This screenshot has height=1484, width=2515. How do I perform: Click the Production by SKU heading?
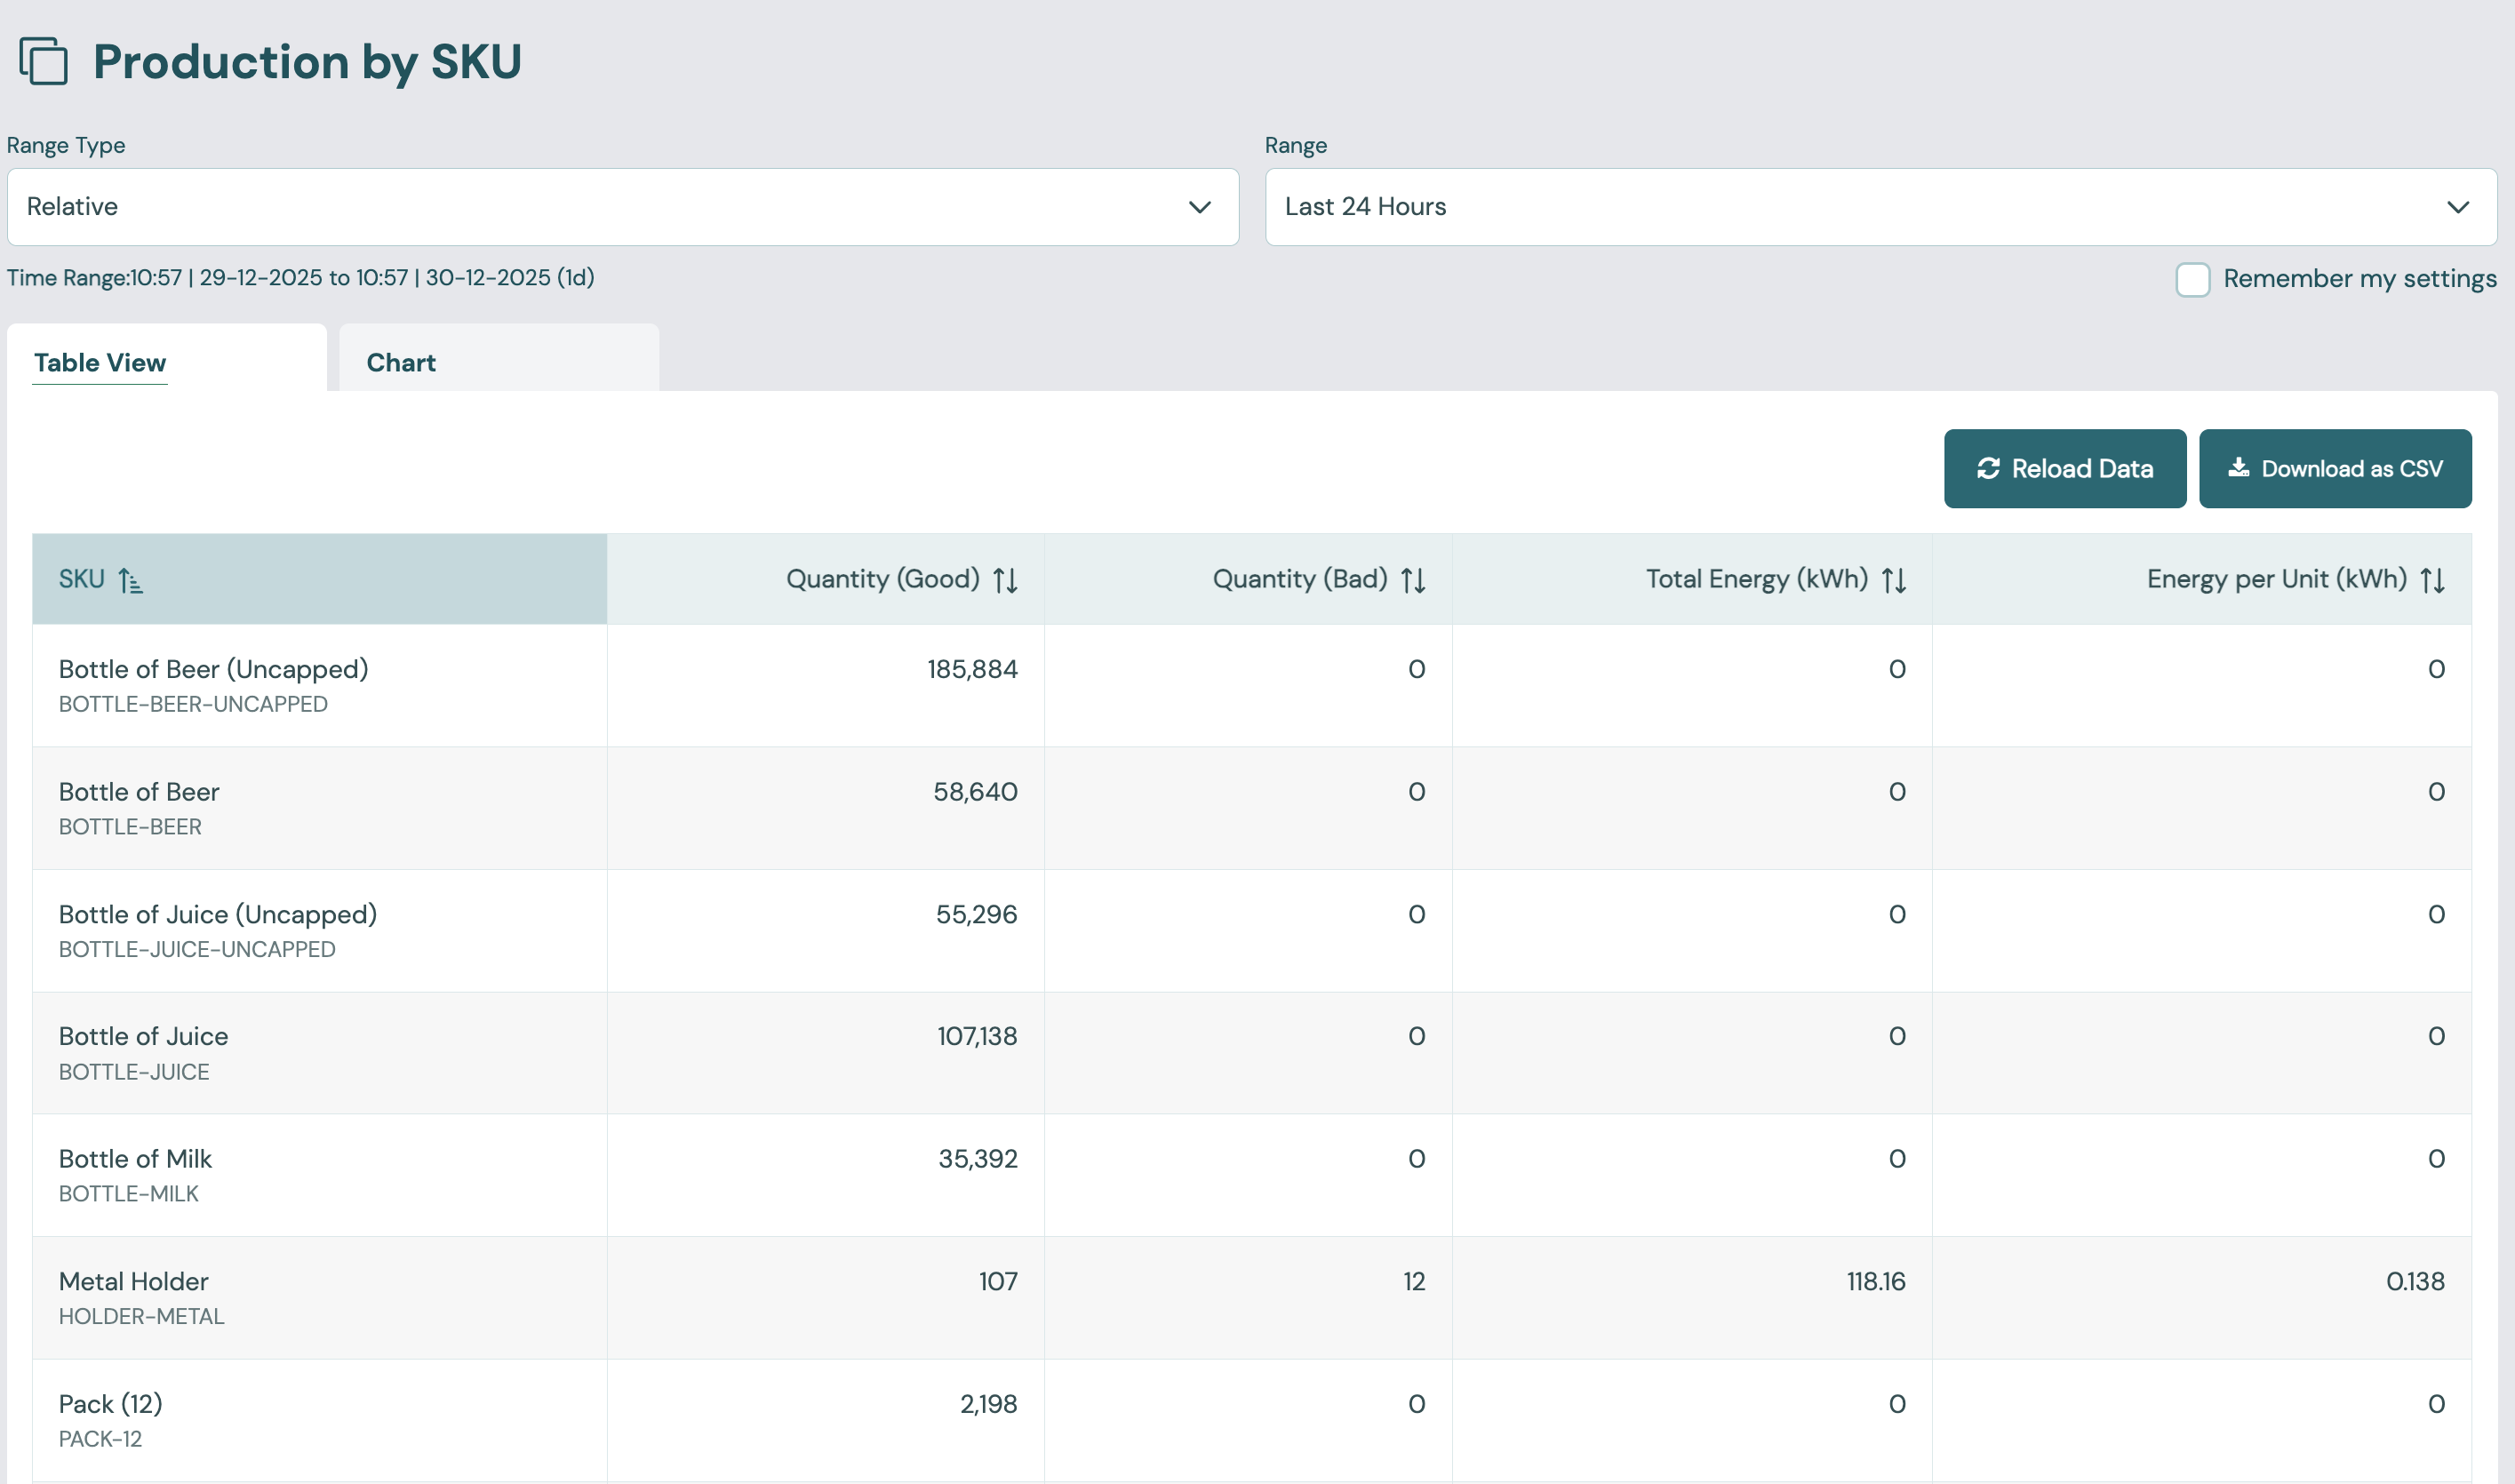click(x=307, y=62)
